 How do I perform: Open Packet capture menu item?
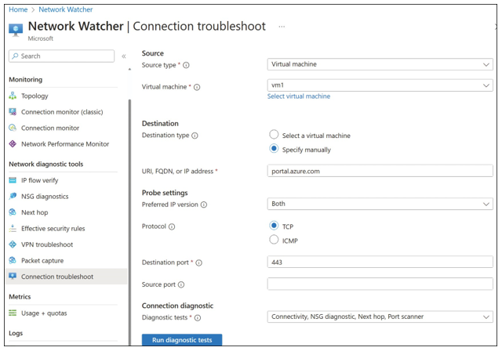42,261
